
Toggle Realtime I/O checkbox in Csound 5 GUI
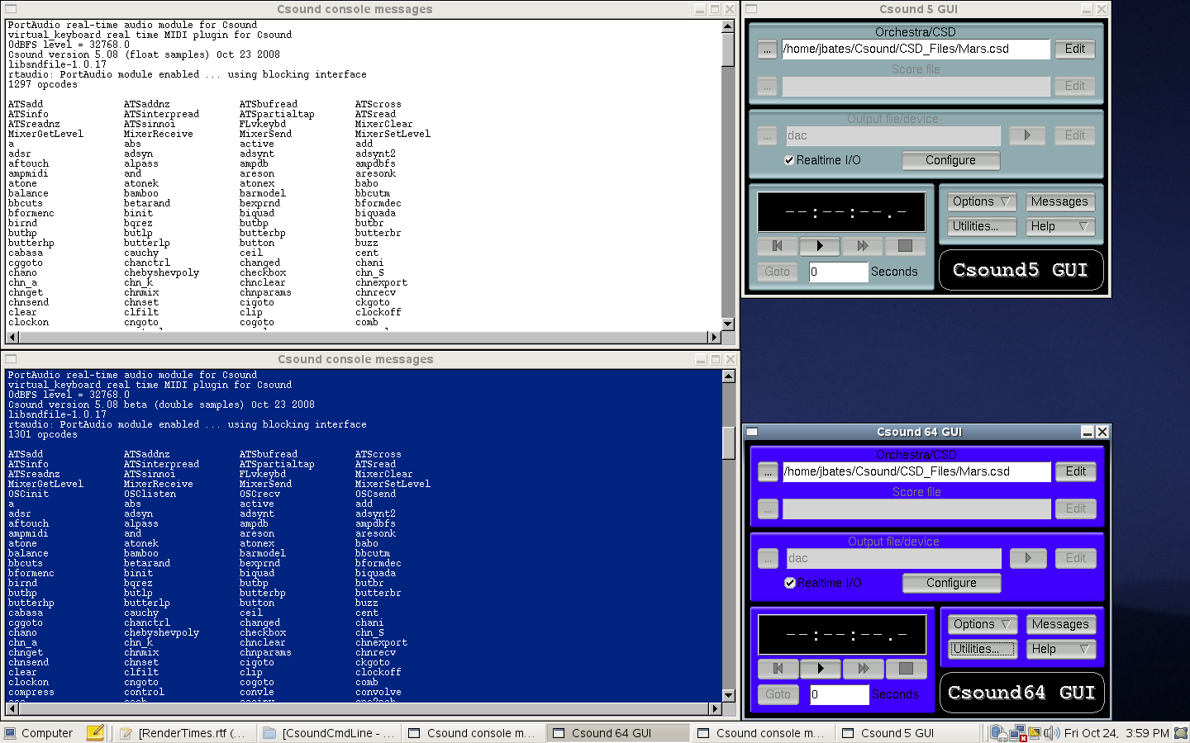(789, 160)
